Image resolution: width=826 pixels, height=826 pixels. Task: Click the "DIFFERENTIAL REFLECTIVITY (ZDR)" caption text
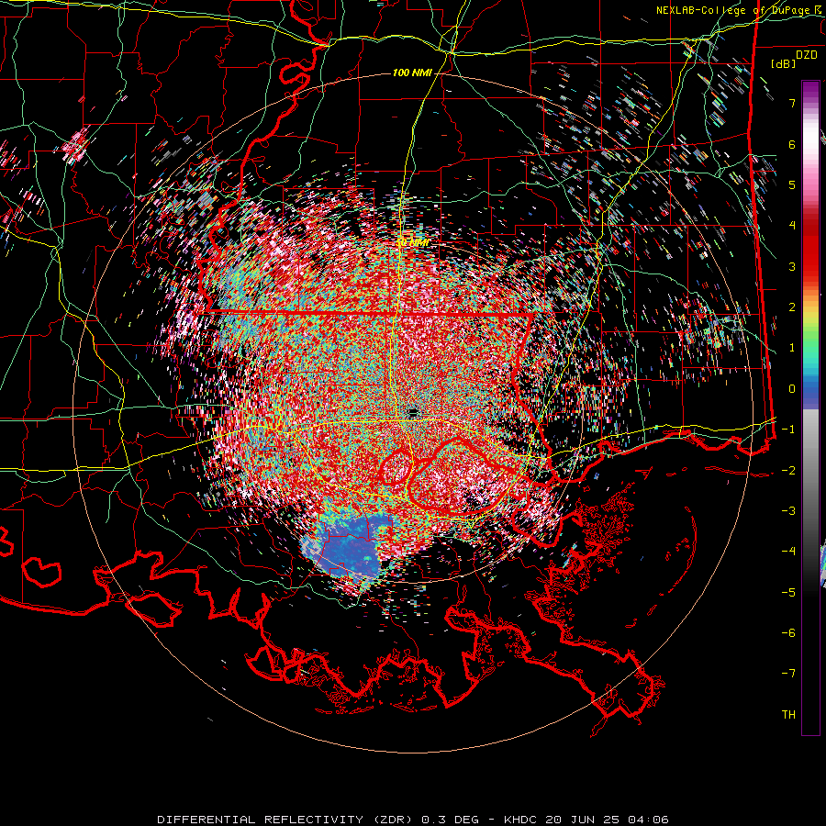click(286, 820)
